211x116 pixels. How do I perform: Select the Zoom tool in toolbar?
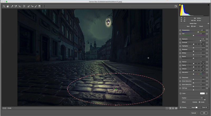coord(4,6)
